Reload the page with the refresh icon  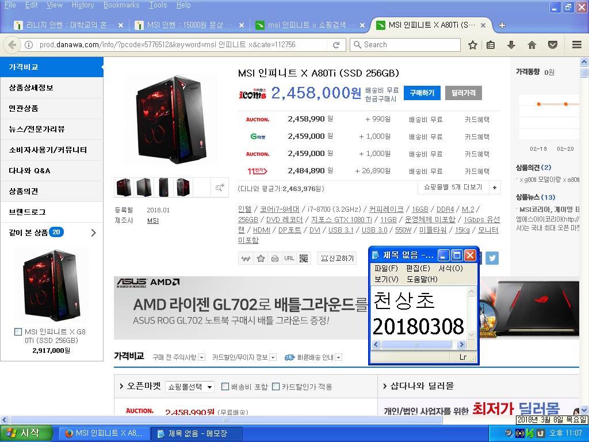[x=336, y=45]
